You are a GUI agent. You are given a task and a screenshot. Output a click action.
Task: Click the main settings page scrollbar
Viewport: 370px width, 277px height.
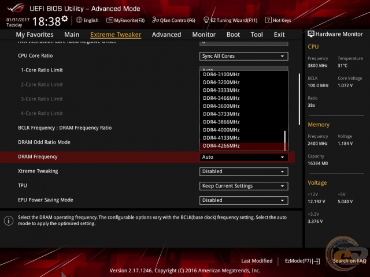click(299, 99)
